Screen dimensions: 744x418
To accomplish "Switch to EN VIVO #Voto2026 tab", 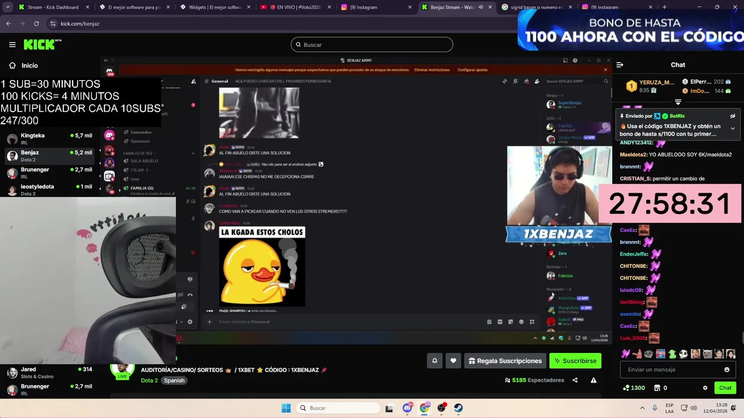I will click(x=295, y=7).
